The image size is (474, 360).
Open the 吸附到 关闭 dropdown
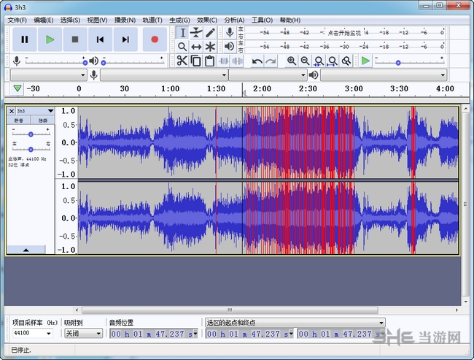coord(83,334)
